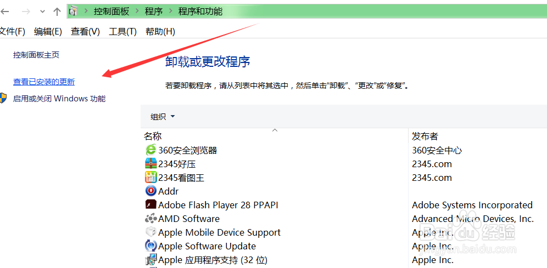Click the Apple 应用程序支持 icon
This screenshot has height=268, width=547.
(x=150, y=260)
